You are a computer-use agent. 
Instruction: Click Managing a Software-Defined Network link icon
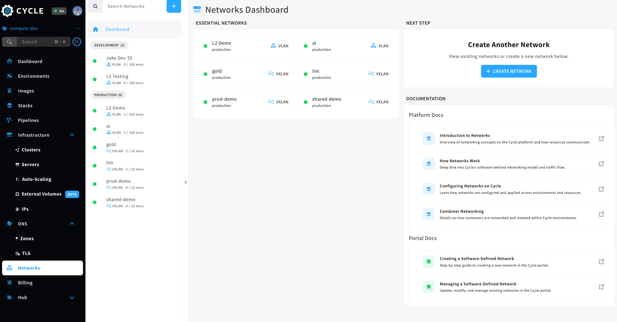pos(601,287)
